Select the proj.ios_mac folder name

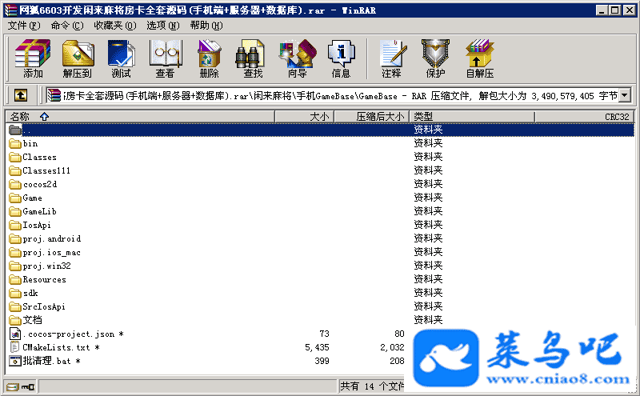pyautogui.click(x=52, y=252)
